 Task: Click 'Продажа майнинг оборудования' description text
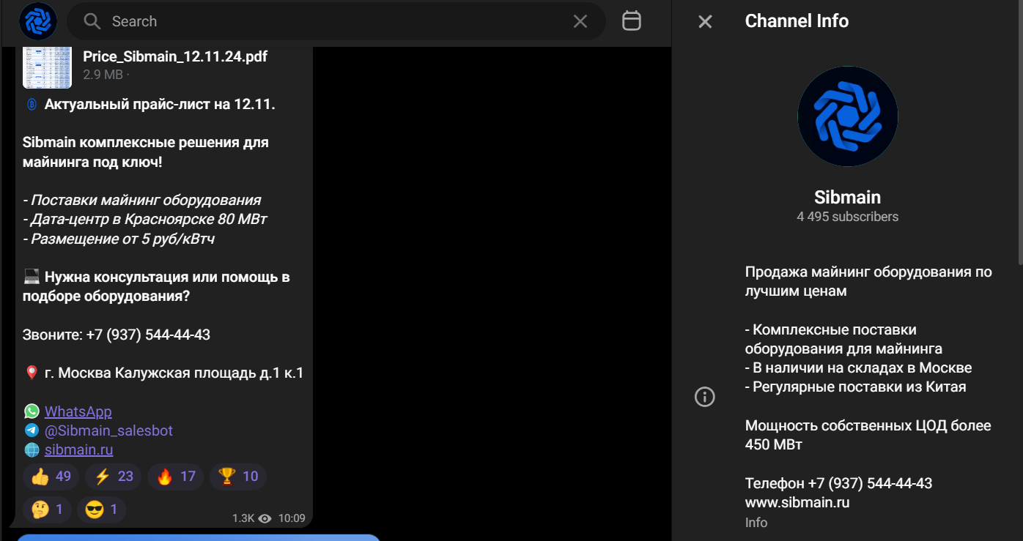[868, 281]
